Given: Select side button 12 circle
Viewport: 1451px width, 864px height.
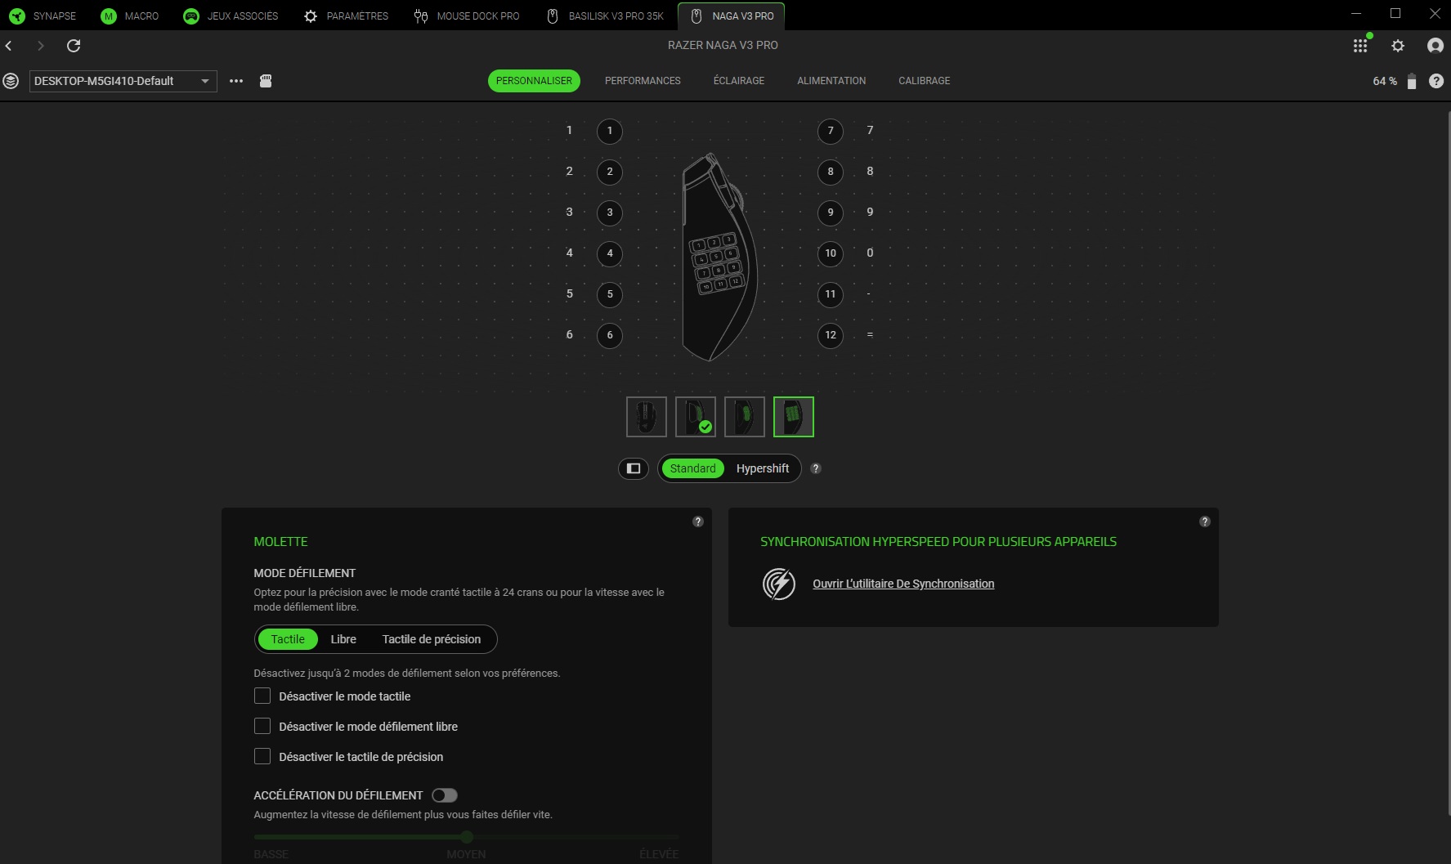Looking at the screenshot, I should (831, 335).
